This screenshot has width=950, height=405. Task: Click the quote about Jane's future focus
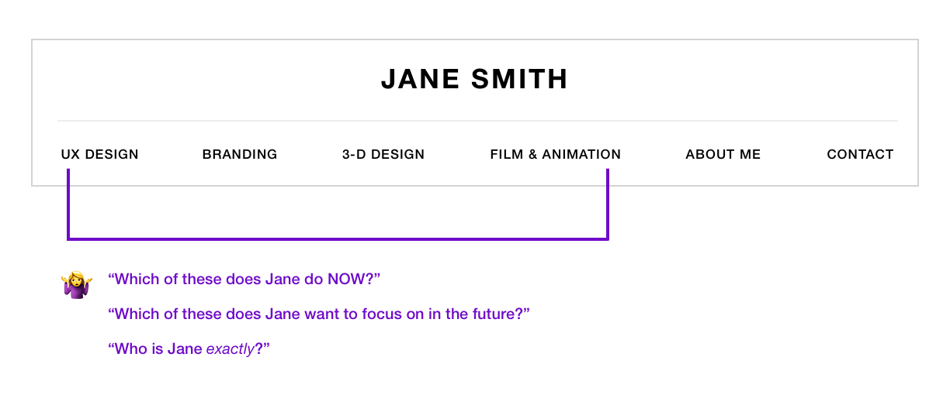click(x=319, y=314)
